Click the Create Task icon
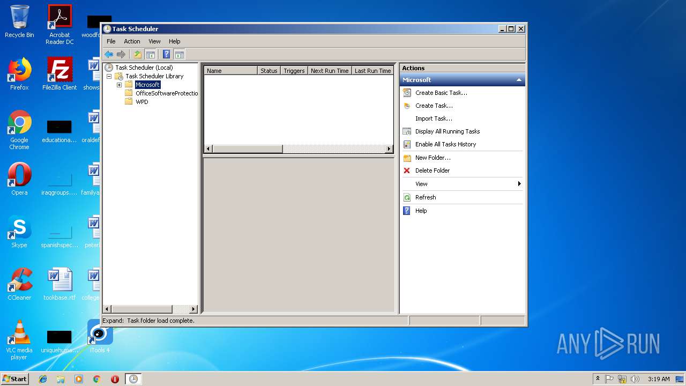 coord(407,106)
